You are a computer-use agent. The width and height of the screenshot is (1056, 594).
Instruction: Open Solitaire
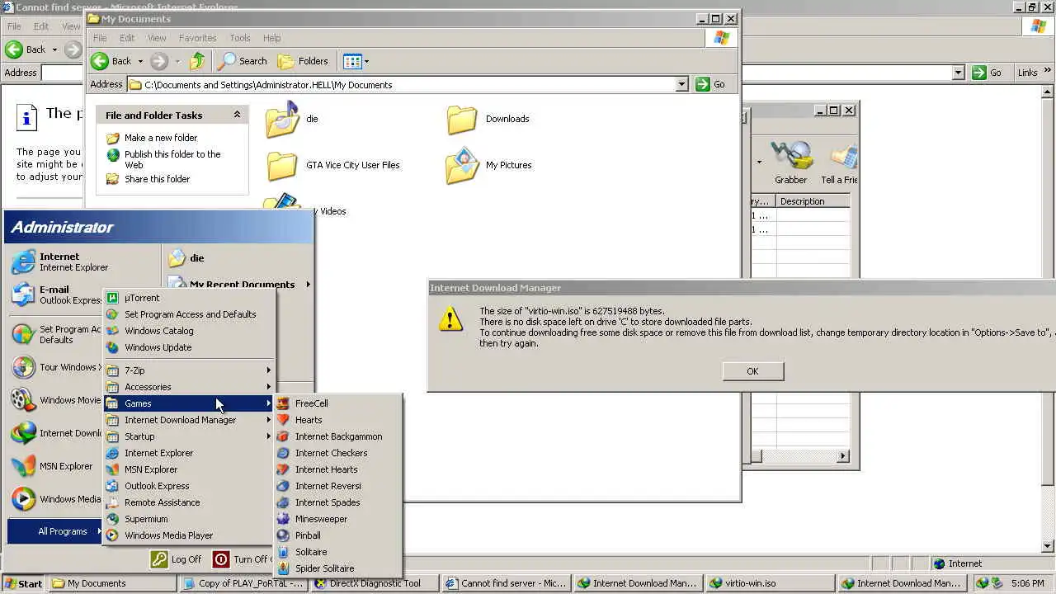tap(338, 552)
